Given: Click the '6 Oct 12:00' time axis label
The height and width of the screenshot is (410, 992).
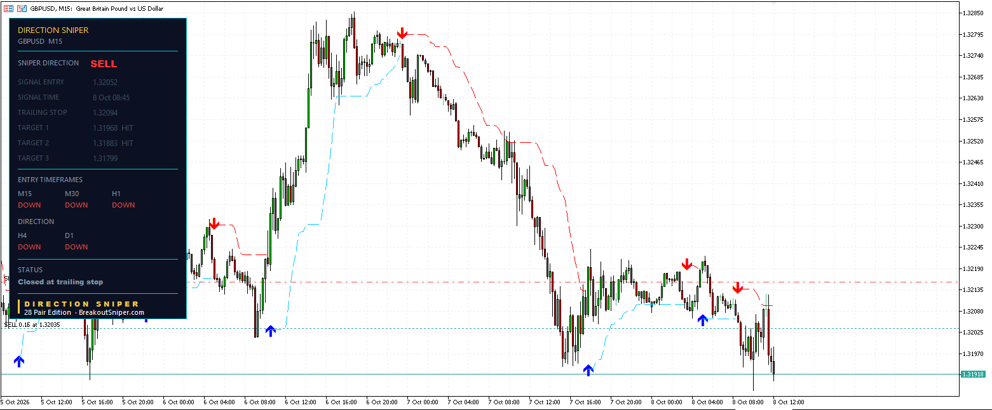Looking at the screenshot, I should pos(301,402).
